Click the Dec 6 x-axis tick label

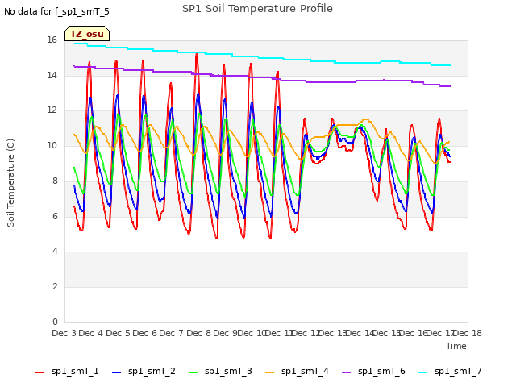pyautogui.click(x=145, y=333)
